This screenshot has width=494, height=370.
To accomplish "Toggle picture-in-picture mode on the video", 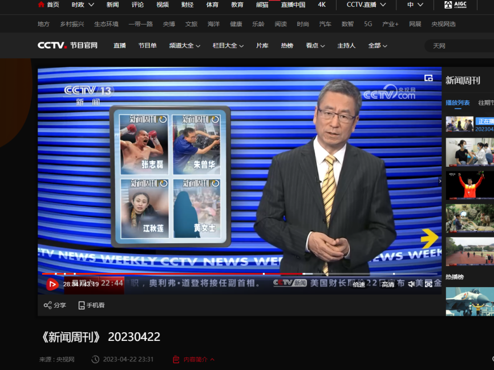I will pos(428,78).
